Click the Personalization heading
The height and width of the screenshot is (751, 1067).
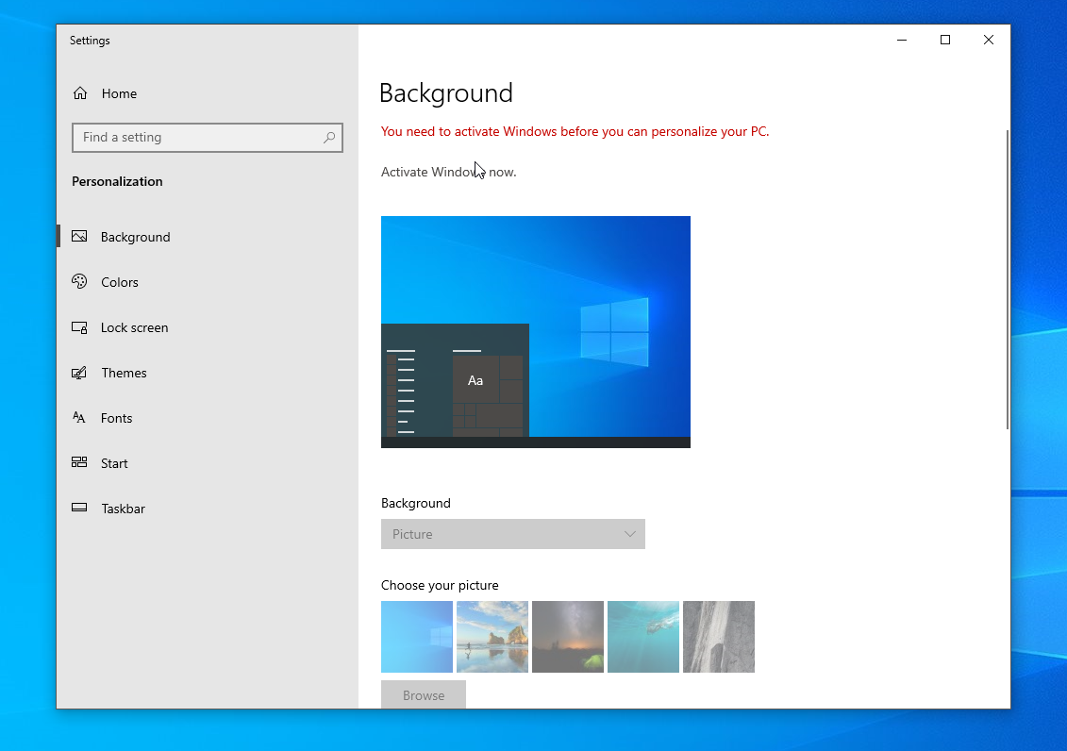117,182
